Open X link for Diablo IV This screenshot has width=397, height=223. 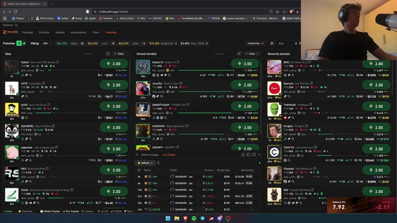pyautogui.click(x=158, y=75)
